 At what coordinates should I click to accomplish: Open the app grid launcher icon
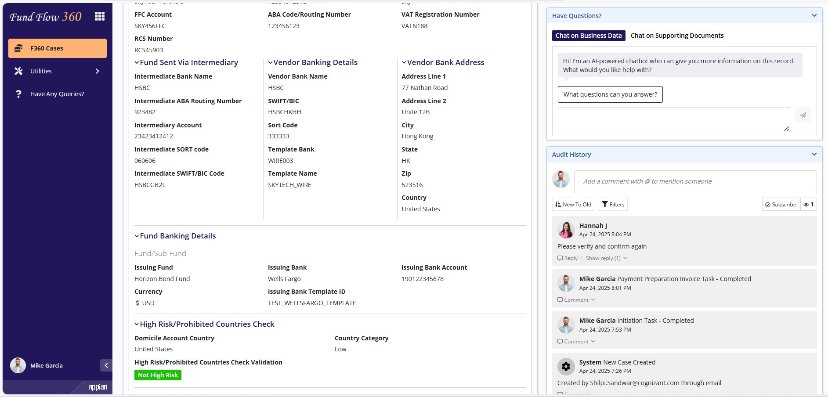click(100, 16)
